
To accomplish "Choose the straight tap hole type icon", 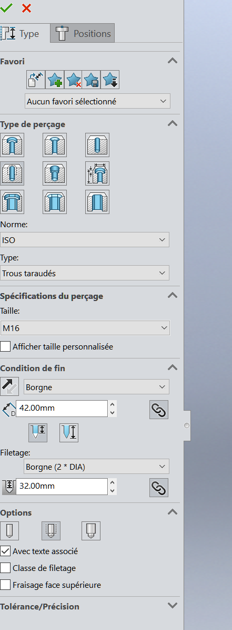I will [12, 173].
